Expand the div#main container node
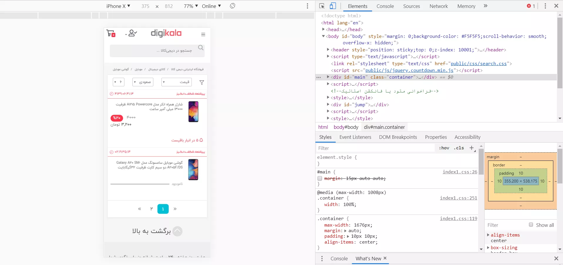This screenshot has width=563, height=265. (328, 77)
